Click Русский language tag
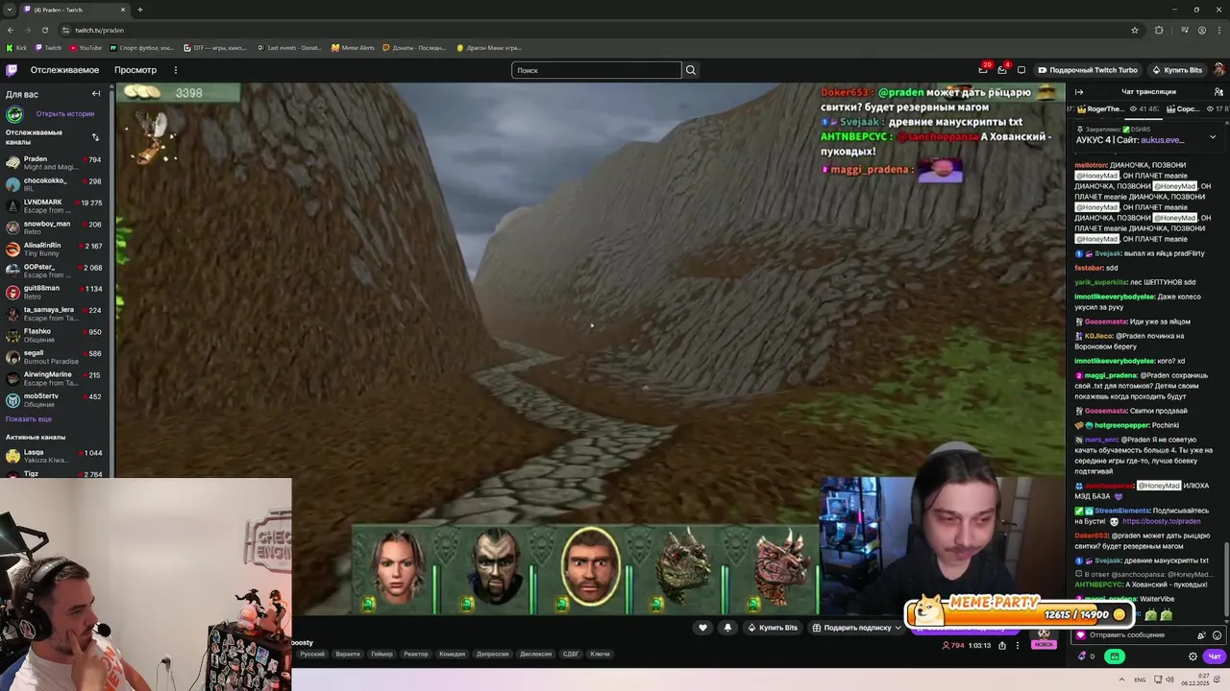 click(x=312, y=655)
